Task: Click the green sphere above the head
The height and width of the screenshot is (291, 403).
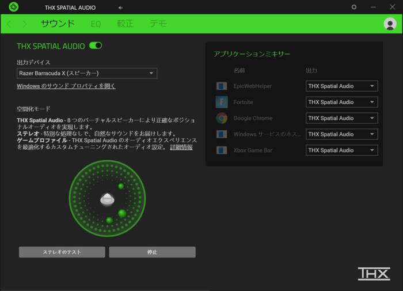Action: point(121,186)
